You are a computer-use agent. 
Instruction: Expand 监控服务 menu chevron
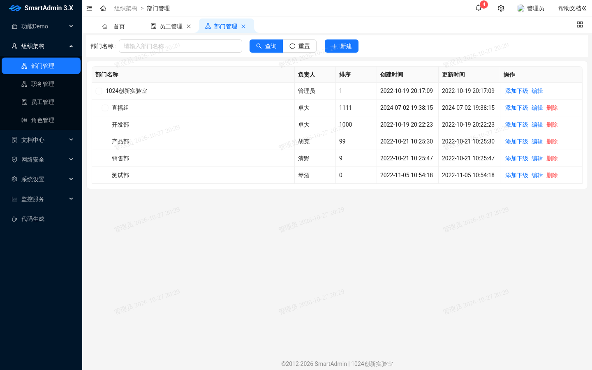[71, 199]
